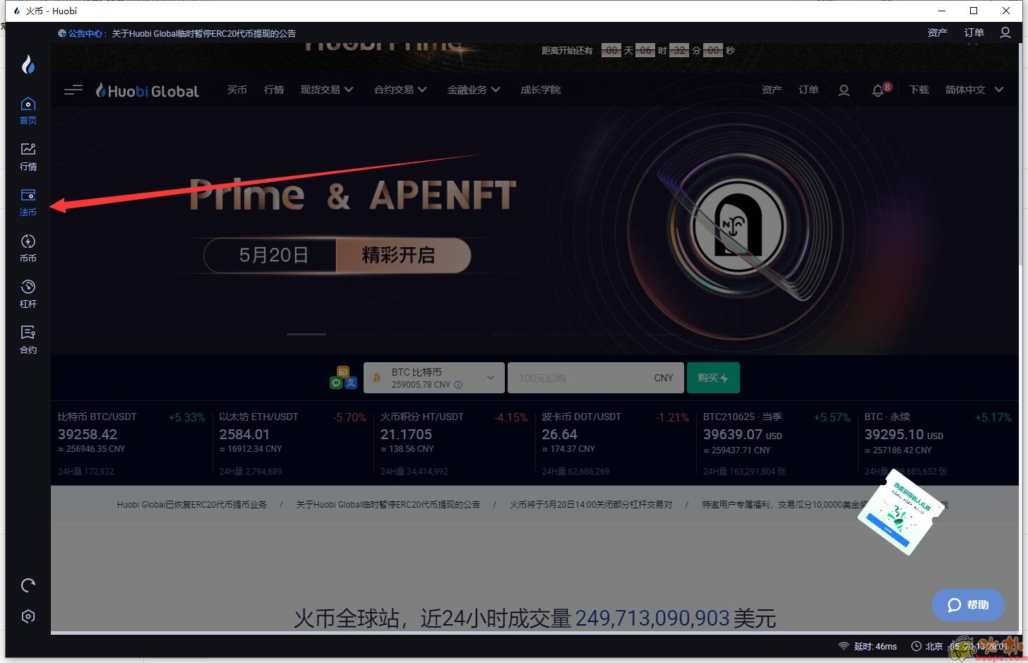The image size is (1028, 663).
Task: Click the 100元起购 amount input field
Action: click(596, 378)
